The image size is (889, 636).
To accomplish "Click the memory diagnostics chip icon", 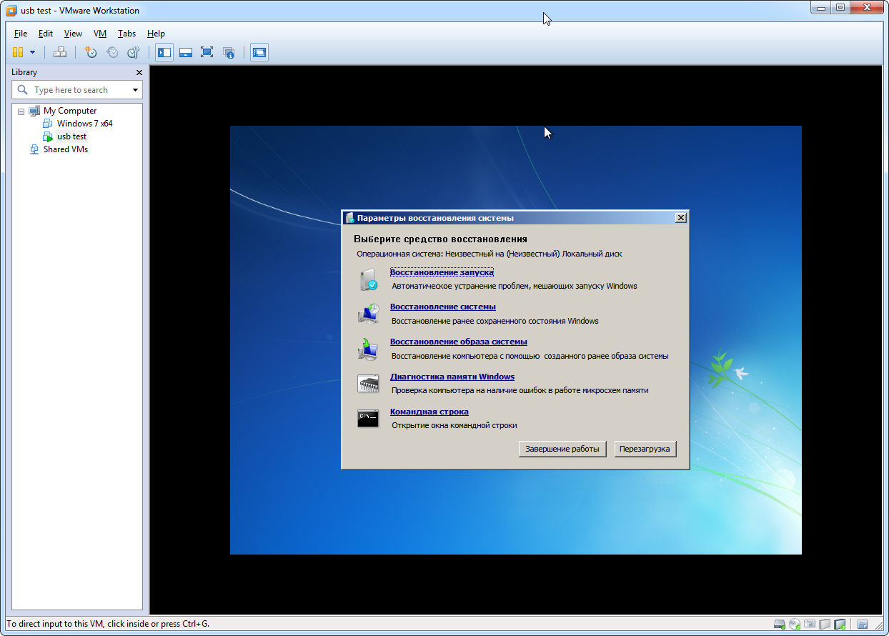I will [368, 384].
